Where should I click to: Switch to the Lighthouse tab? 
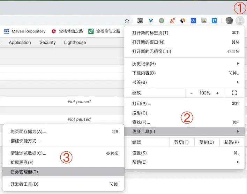[75, 42]
